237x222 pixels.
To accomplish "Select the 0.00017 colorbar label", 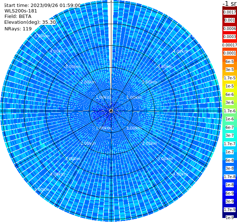I will (230, 45).
